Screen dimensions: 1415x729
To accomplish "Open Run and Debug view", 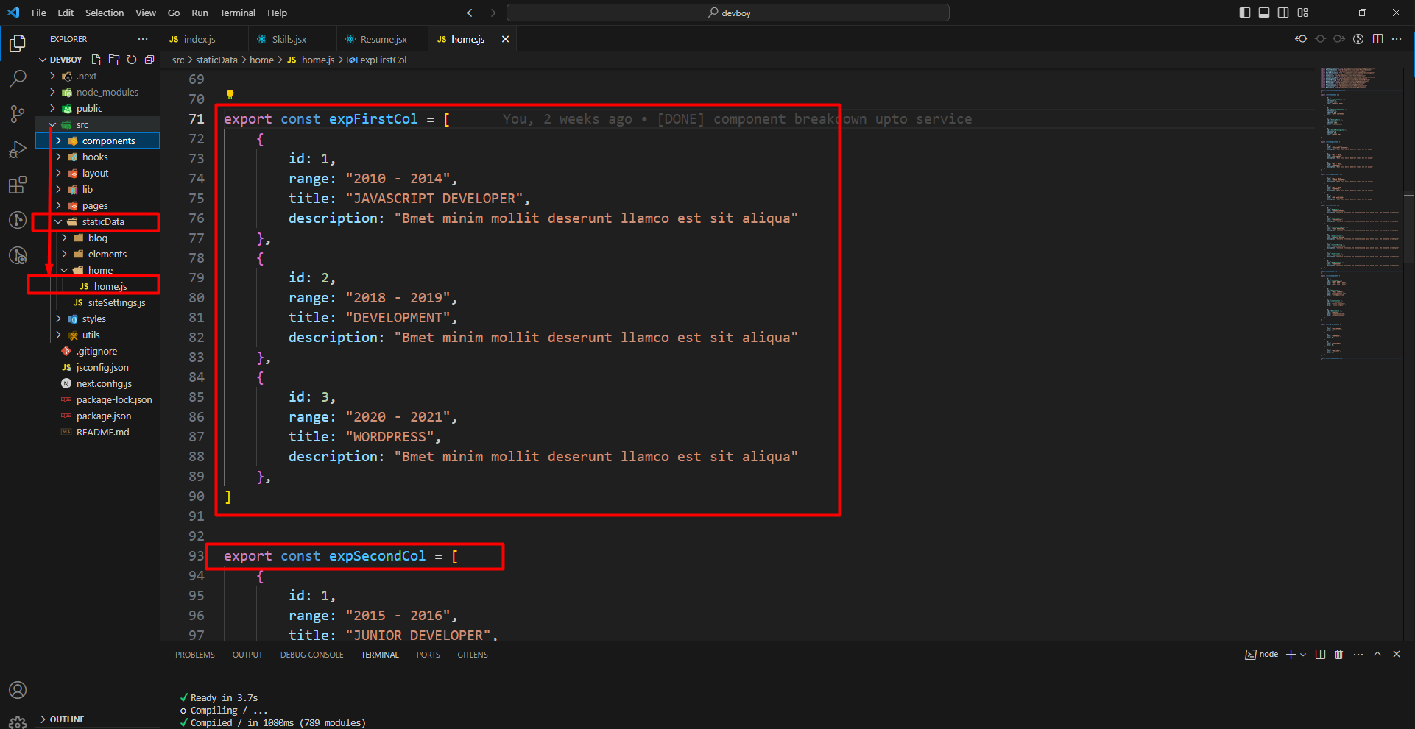I will coord(18,149).
